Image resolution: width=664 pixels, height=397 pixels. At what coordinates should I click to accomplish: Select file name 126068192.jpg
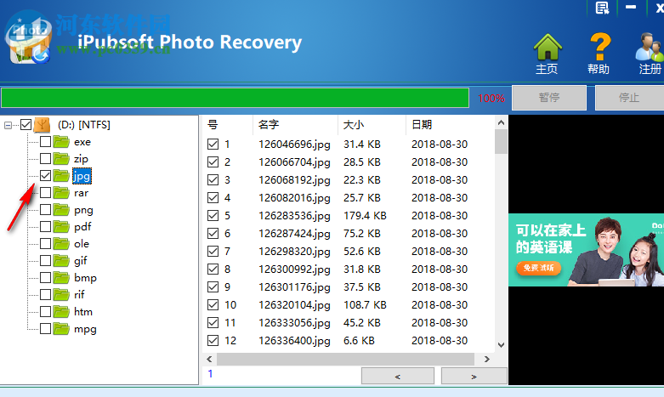click(x=294, y=180)
